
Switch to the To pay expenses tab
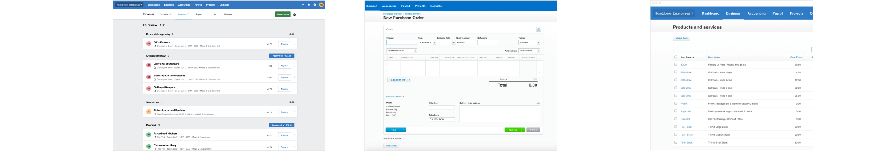198,15
